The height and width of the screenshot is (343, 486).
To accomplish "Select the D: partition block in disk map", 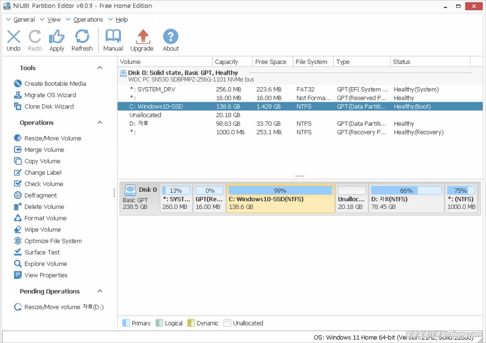I will pos(406,199).
